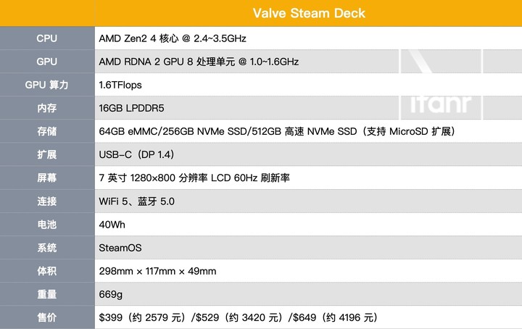This screenshot has height=329, width=522.
Task: Select the GPU 算力 row label
Action: click(46, 85)
